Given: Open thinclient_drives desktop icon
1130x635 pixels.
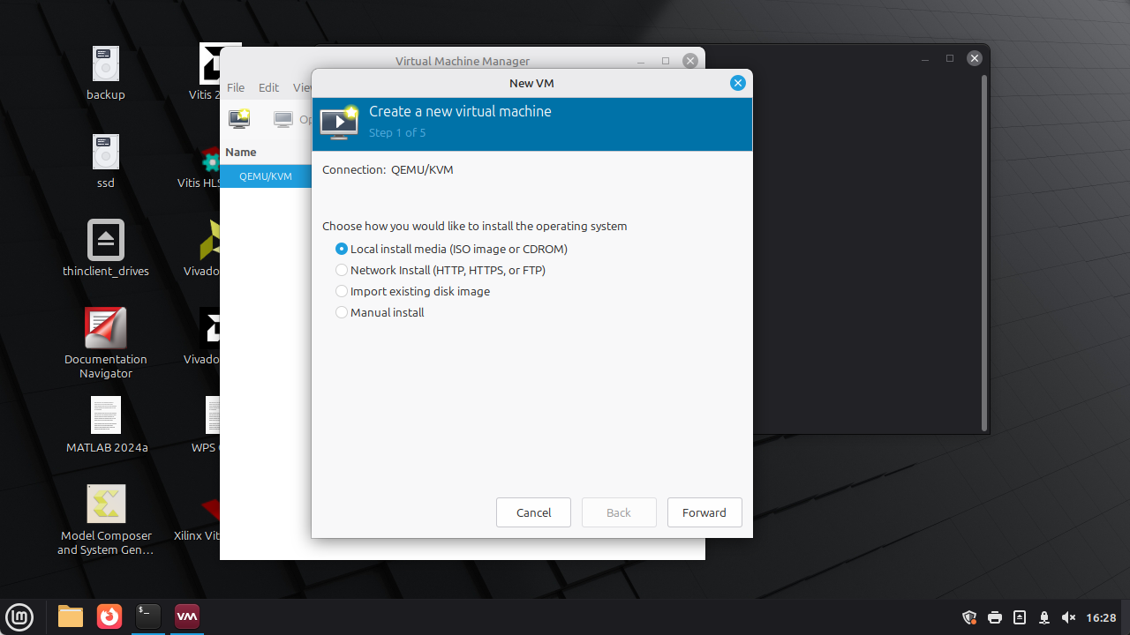Looking at the screenshot, I should pos(106,241).
